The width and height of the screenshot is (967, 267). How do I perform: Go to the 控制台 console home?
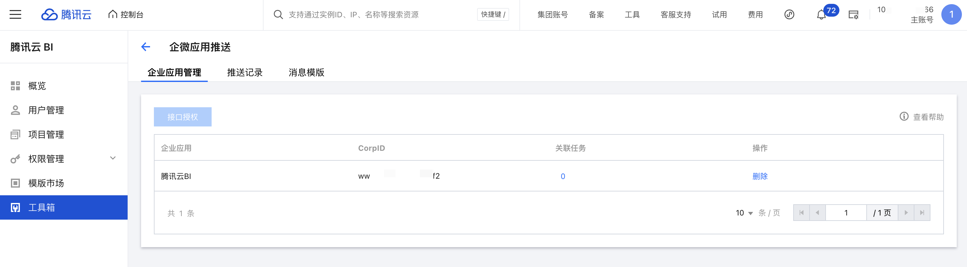click(126, 15)
